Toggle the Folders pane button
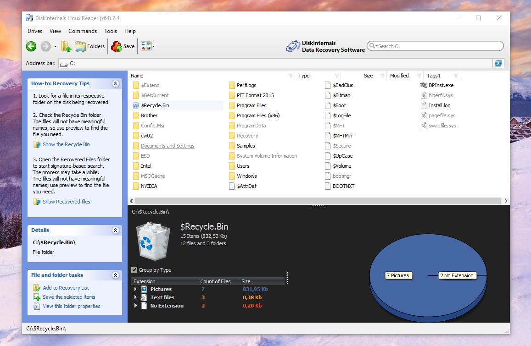This screenshot has width=531, height=346. (x=90, y=46)
